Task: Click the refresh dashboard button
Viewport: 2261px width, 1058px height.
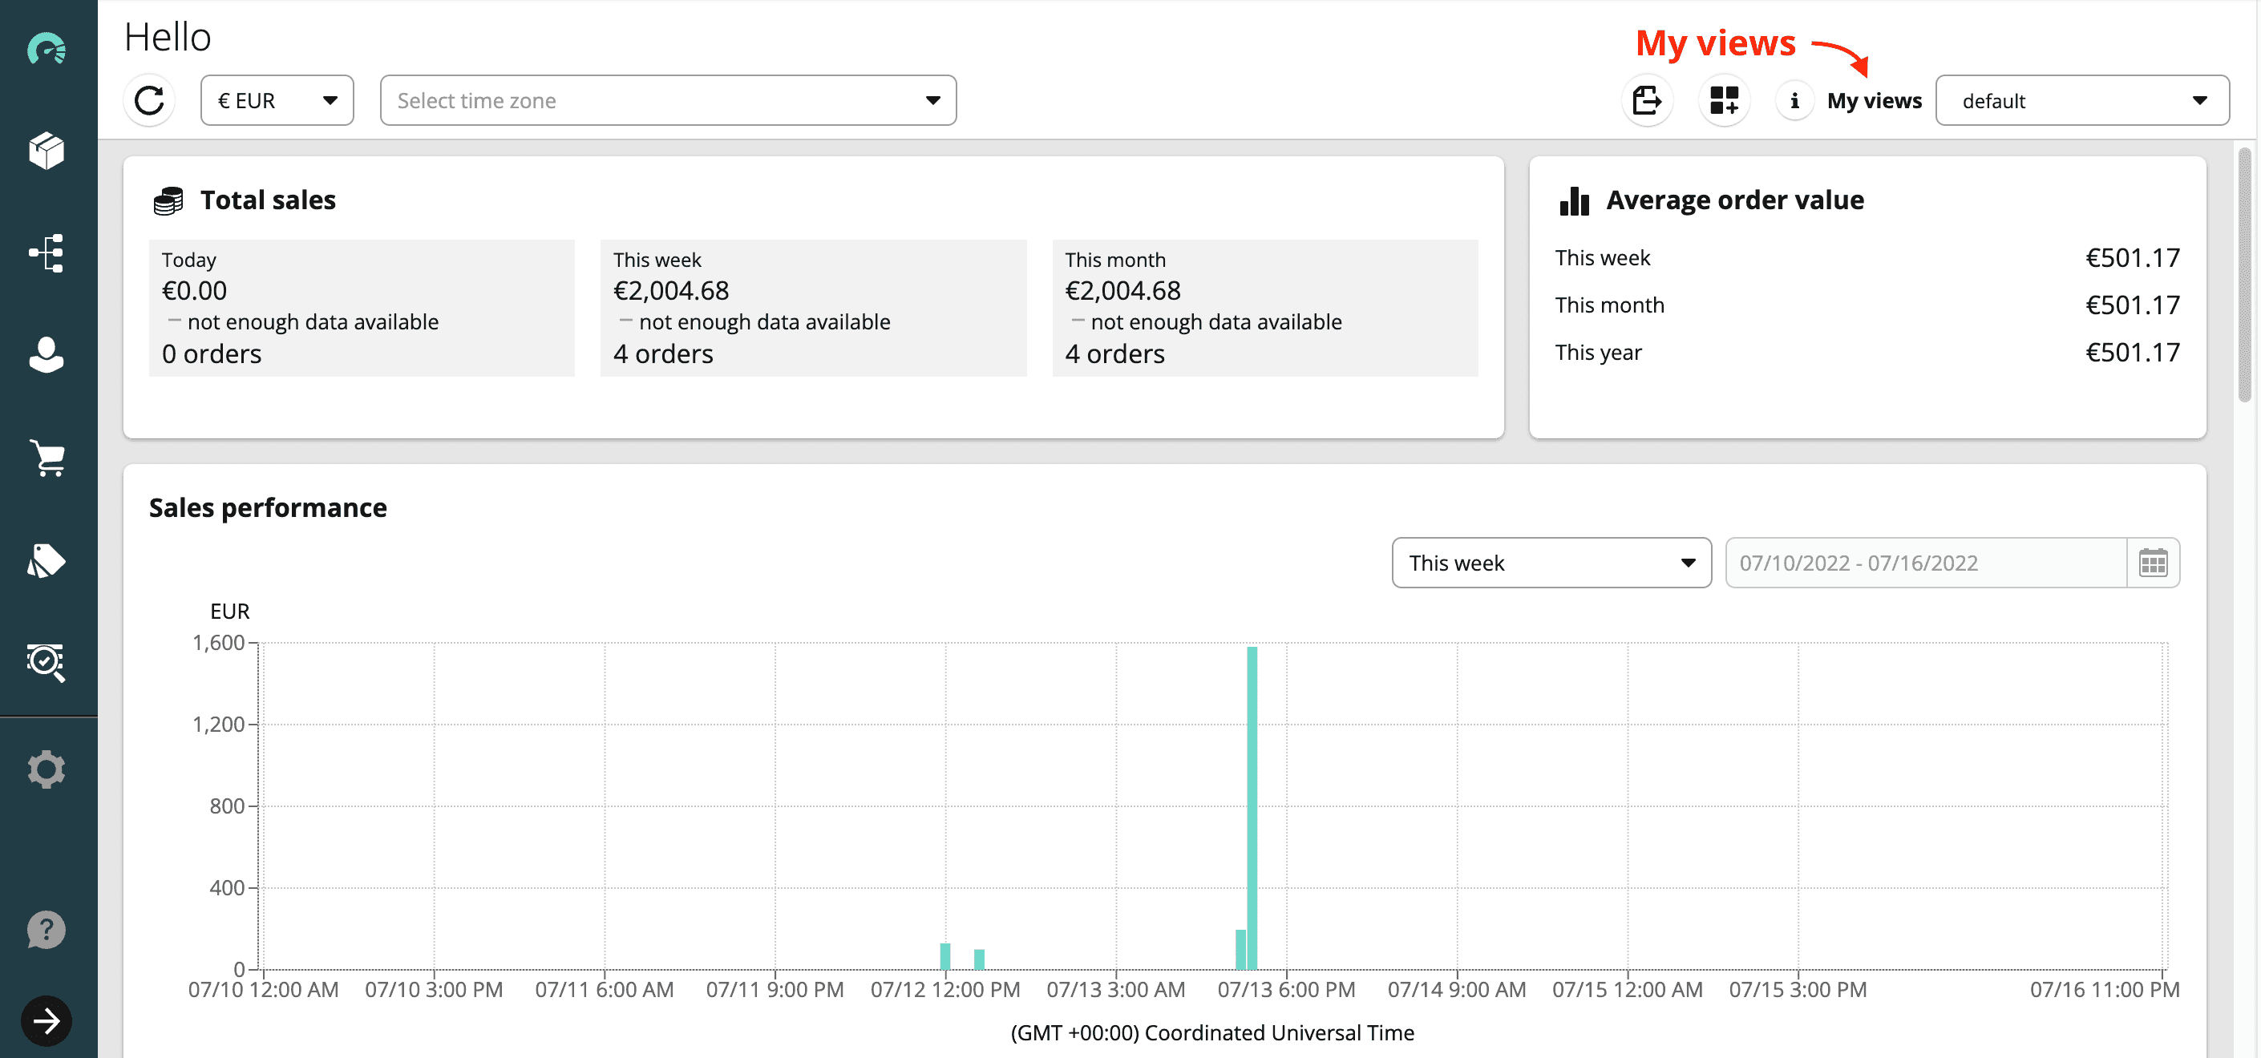Action: coord(149,100)
